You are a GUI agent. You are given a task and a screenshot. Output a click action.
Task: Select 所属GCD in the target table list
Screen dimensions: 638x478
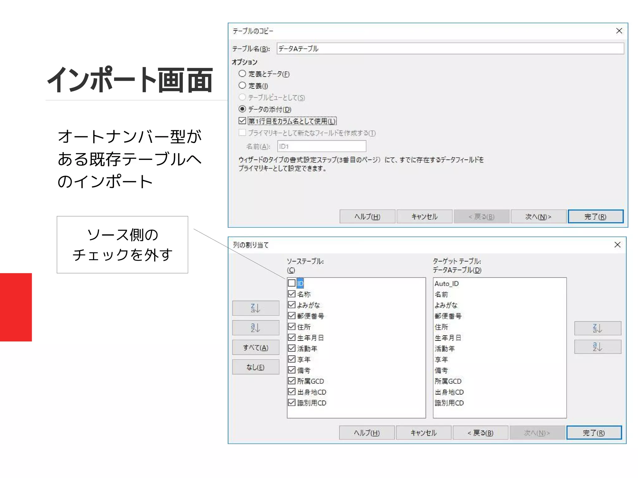[x=448, y=382]
